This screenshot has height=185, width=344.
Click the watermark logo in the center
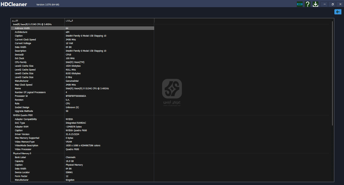(172, 89)
